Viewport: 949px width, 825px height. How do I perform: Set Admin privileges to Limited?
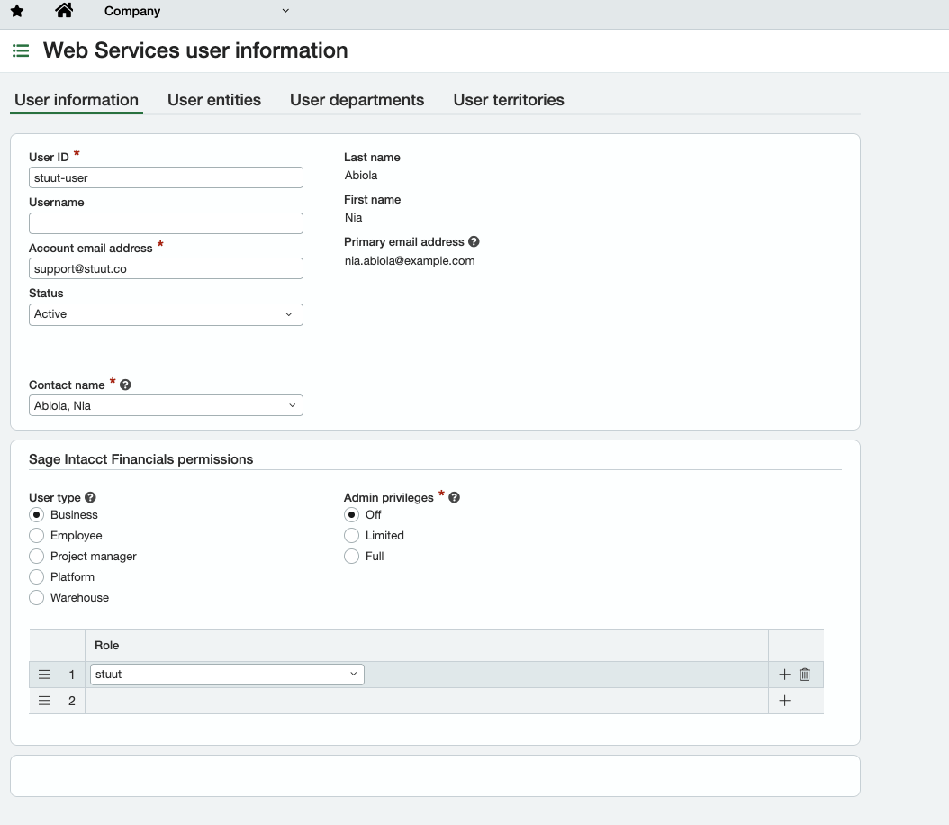tap(351, 536)
